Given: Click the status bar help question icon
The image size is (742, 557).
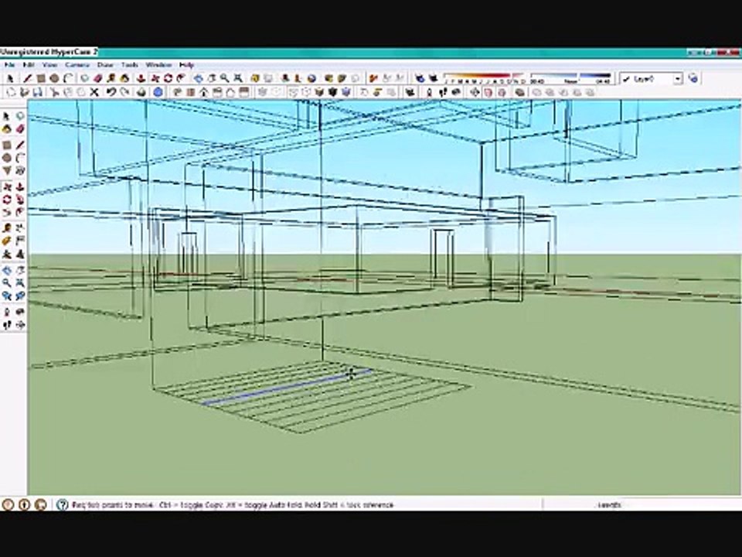Looking at the screenshot, I should (x=62, y=504).
